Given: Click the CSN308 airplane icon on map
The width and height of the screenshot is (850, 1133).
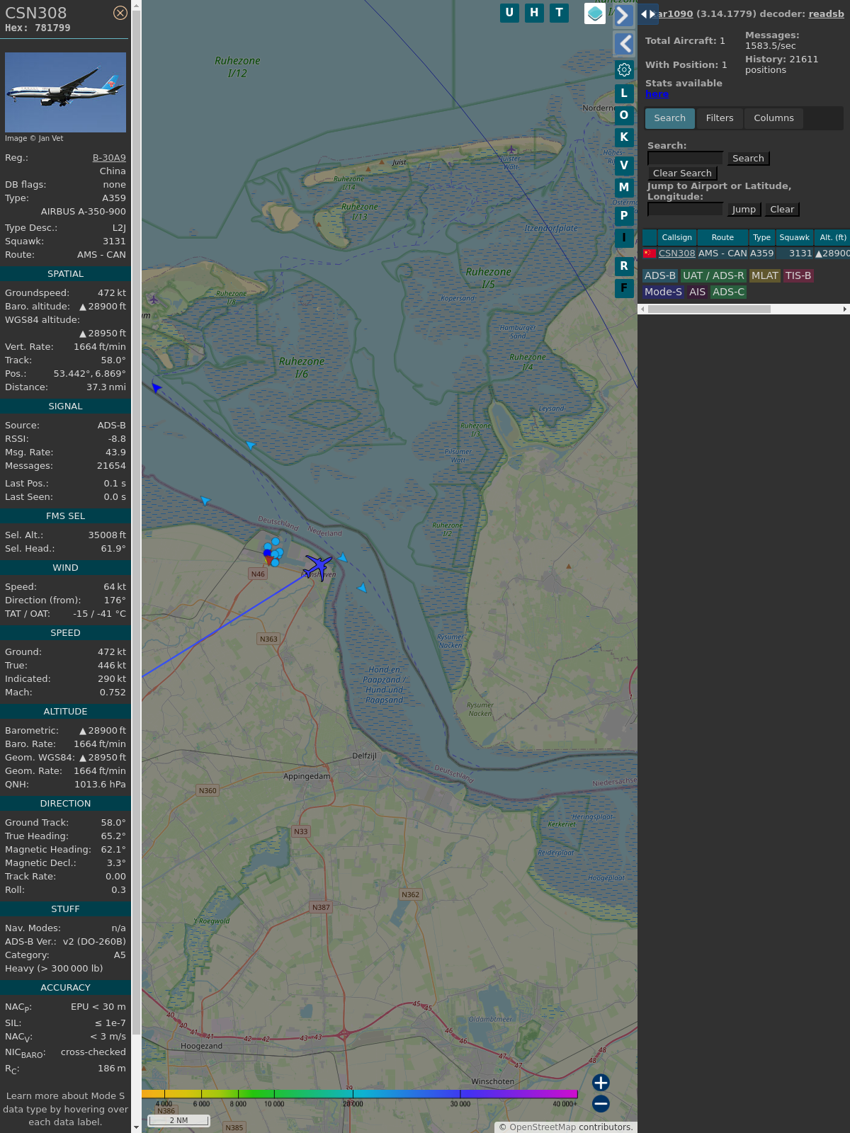Looking at the screenshot, I should coord(318,566).
